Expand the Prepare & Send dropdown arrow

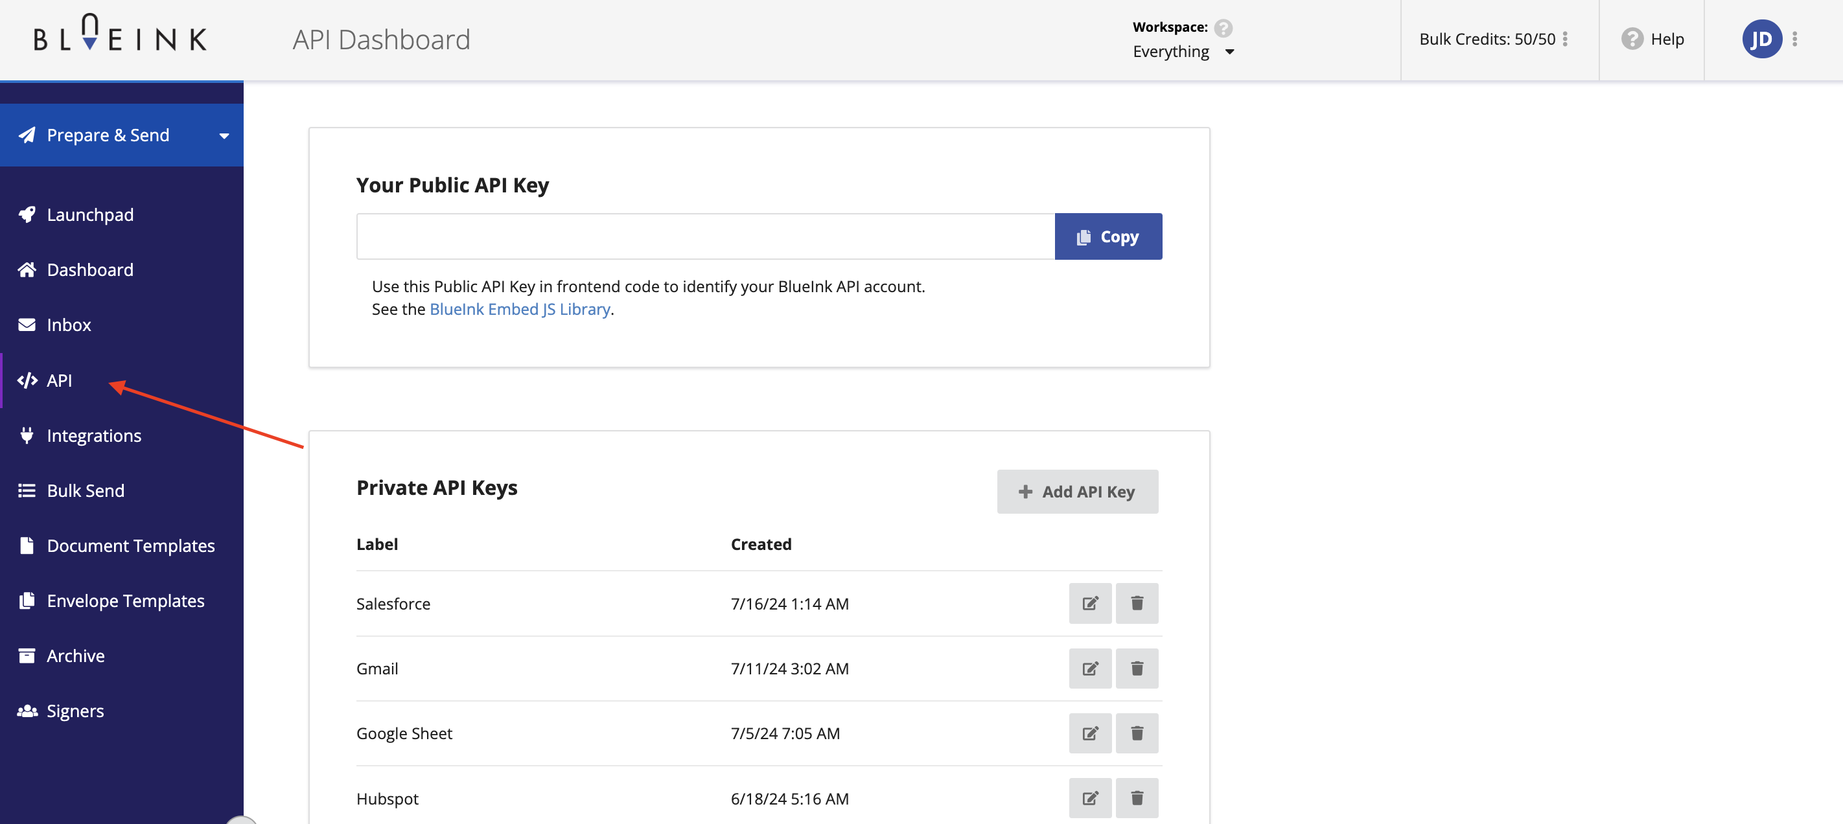[224, 136]
